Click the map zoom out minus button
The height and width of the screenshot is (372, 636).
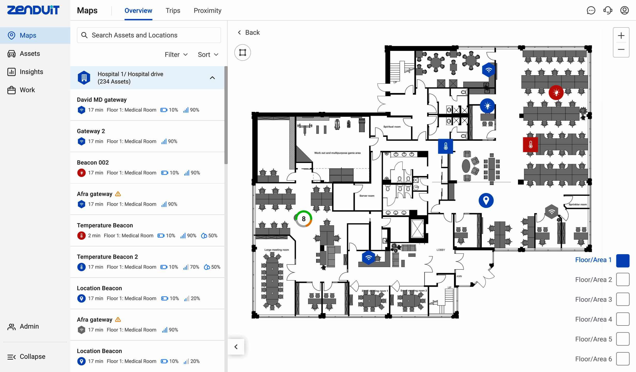coord(621,49)
